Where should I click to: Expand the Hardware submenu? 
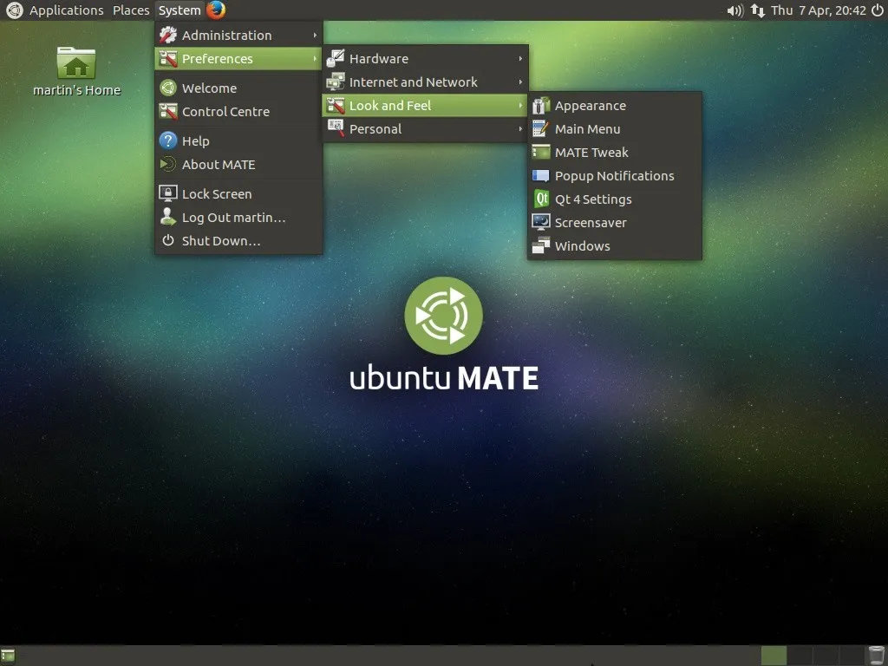[x=379, y=58]
